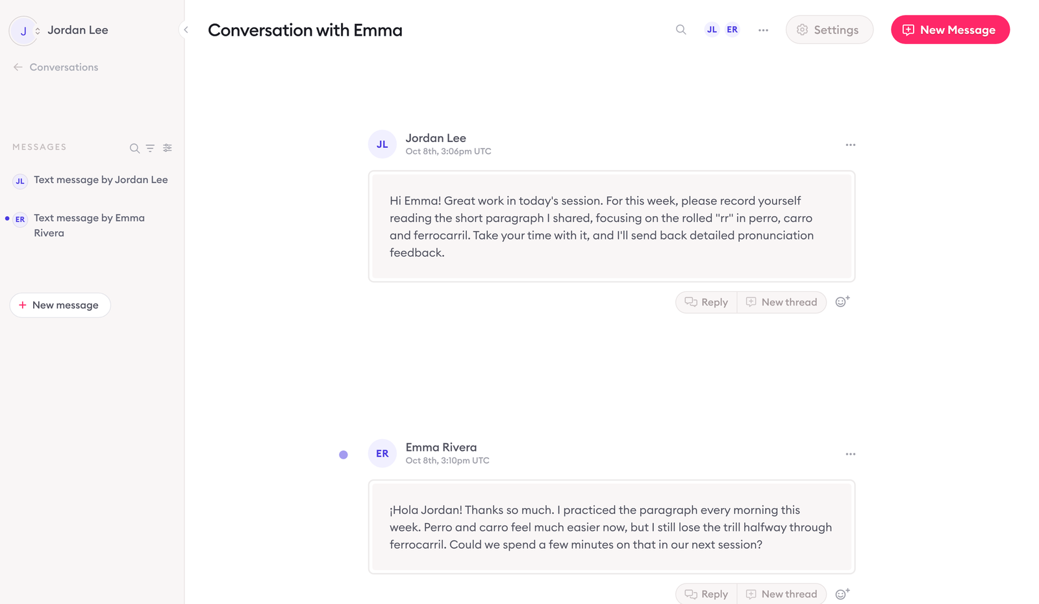Viewport: 1039px width, 604px height.
Task: Open more options for Jordan Lee's message
Action: [x=850, y=145]
